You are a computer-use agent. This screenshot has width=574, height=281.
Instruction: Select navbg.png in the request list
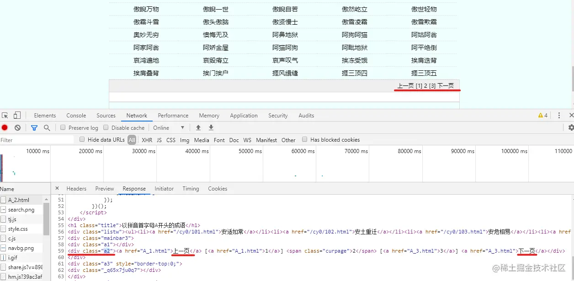point(21,248)
